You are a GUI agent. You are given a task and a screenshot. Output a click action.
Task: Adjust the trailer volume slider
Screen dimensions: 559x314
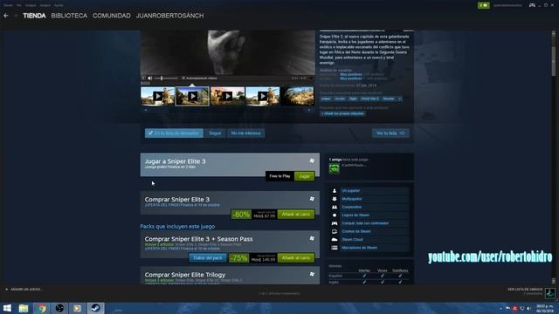[x=166, y=78]
